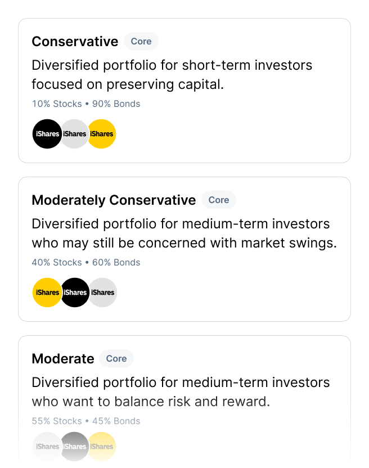The image size is (369, 468).
Task: Click the 40% Stocks • 60% Bonds allocation text
Action: click(x=86, y=263)
